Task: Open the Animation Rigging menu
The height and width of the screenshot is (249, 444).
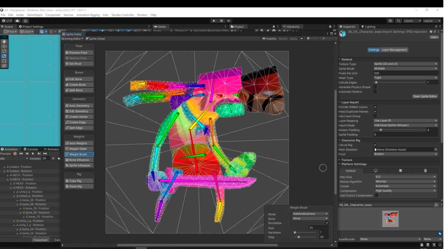Action: click(x=88, y=15)
